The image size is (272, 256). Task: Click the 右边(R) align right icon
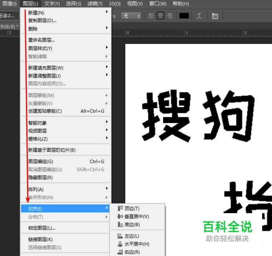point(120,252)
